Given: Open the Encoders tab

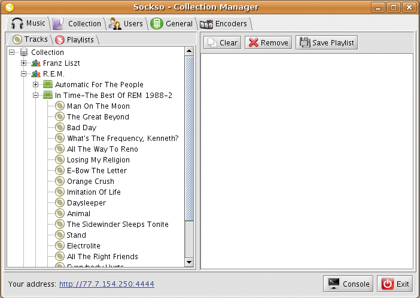Looking at the screenshot, I should point(224,24).
